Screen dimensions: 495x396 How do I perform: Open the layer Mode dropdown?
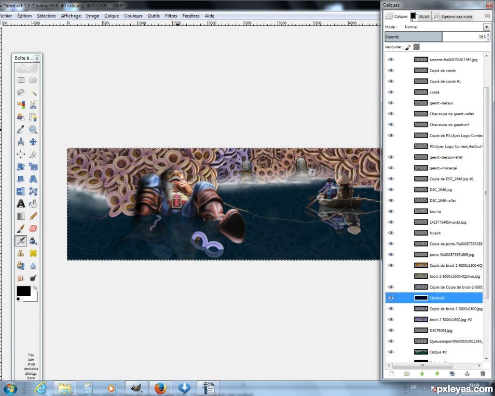pos(487,27)
